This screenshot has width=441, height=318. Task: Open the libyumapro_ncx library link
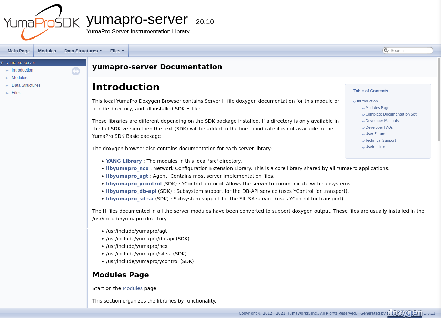(127, 168)
